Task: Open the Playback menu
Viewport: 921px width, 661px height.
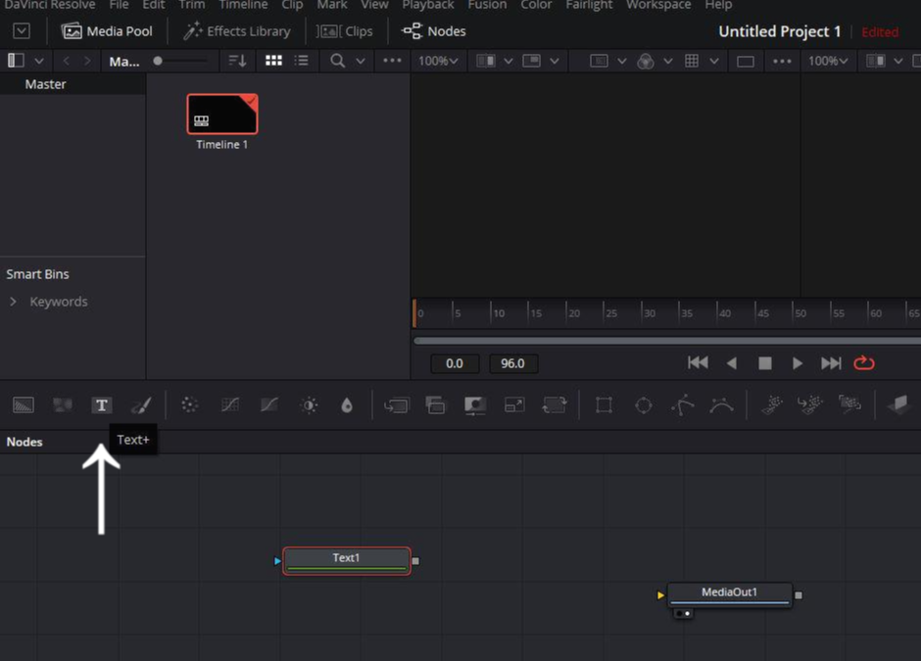Action: pyautogui.click(x=427, y=5)
